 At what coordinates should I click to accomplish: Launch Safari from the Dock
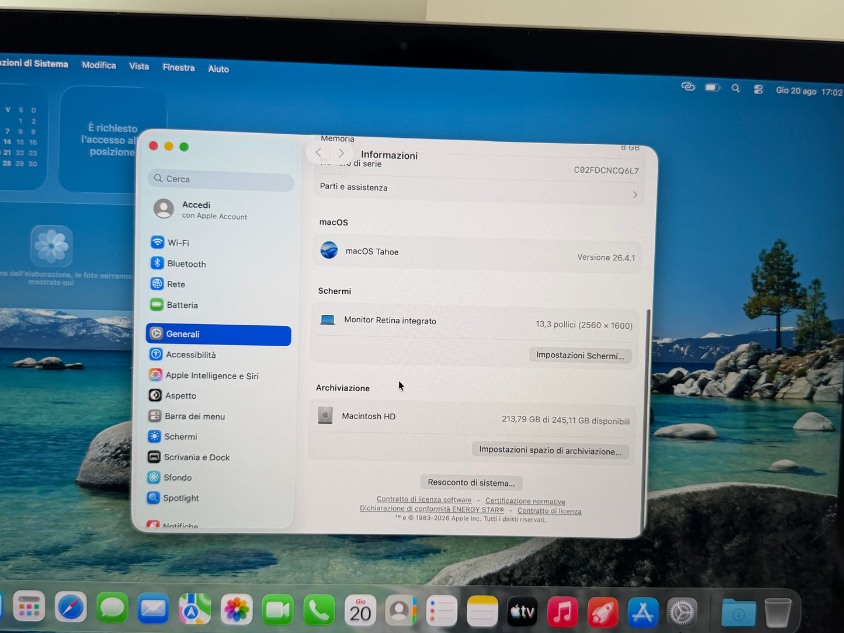(71, 608)
